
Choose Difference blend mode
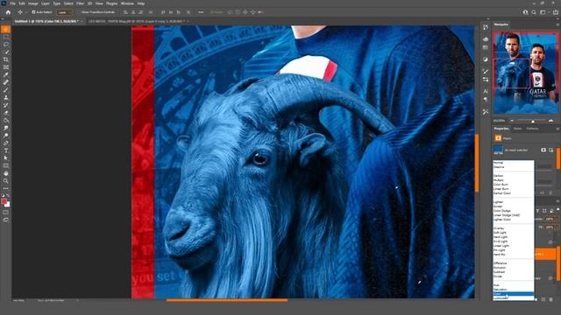point(514,263)
